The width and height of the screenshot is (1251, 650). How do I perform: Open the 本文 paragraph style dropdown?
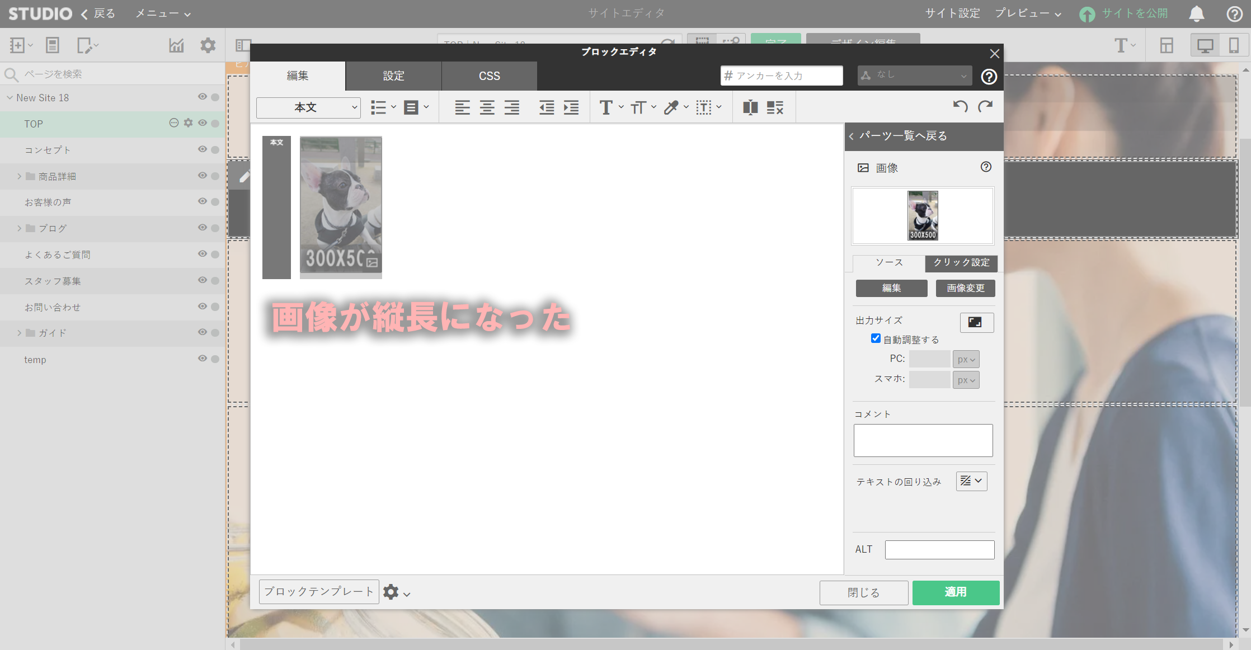308,107
